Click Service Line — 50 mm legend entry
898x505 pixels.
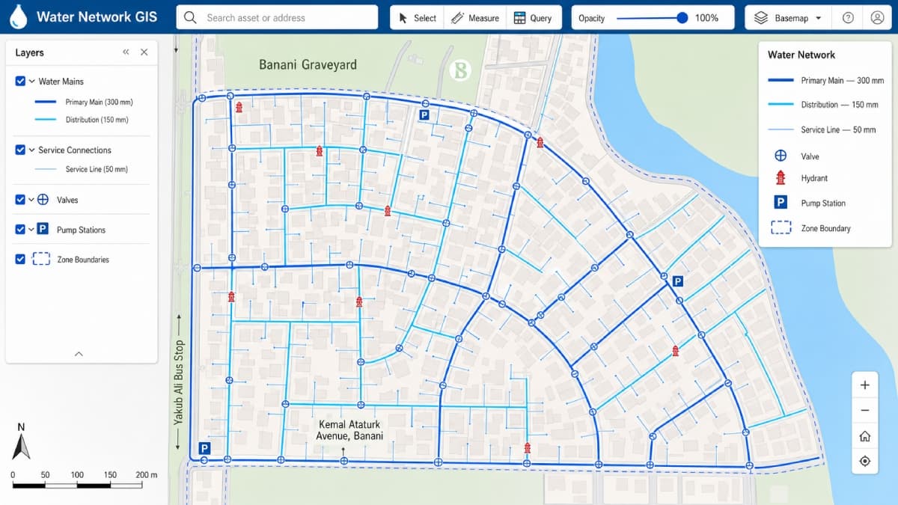point(822,129)
